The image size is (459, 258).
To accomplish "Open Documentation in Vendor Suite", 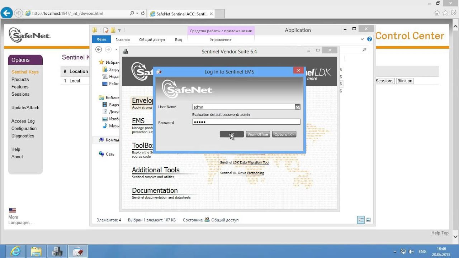I will tap(155, 191).
